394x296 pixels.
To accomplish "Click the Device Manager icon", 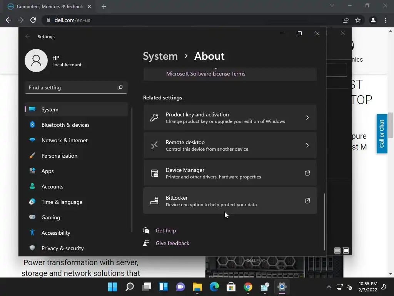I will 154,173.
